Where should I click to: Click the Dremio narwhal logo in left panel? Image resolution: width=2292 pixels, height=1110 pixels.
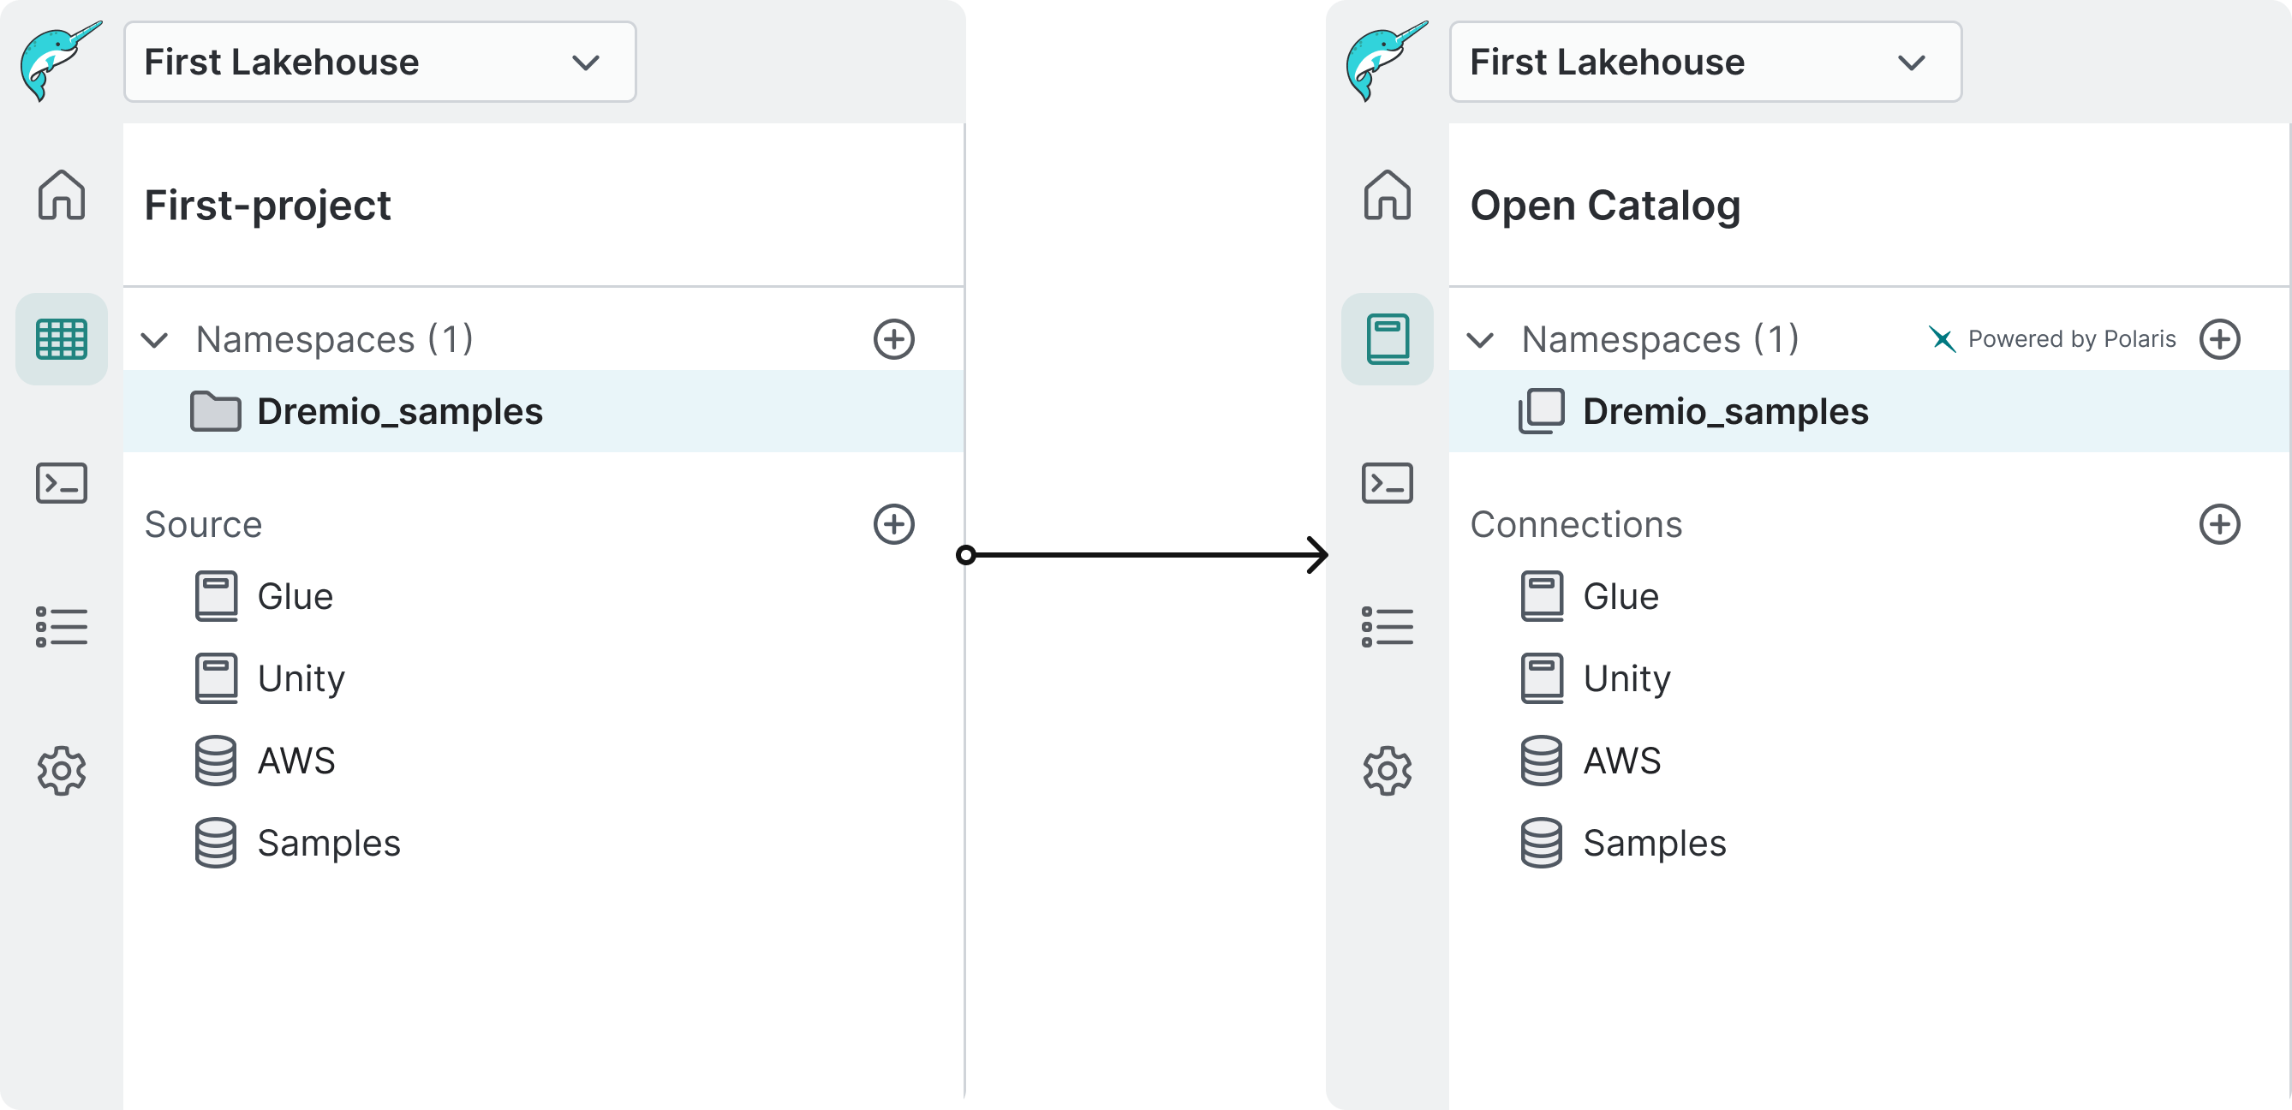tap(61, 61)
